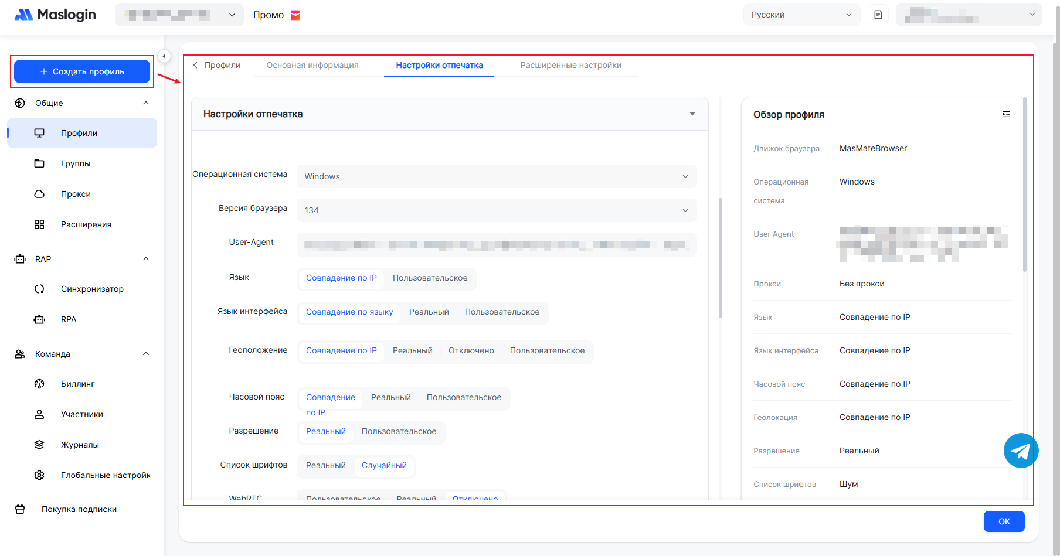
Task: Choose Пользовательское for screen resolution
Action: (x=399, y=432)
